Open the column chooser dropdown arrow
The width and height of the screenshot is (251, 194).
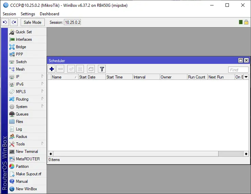pos(246,77)
